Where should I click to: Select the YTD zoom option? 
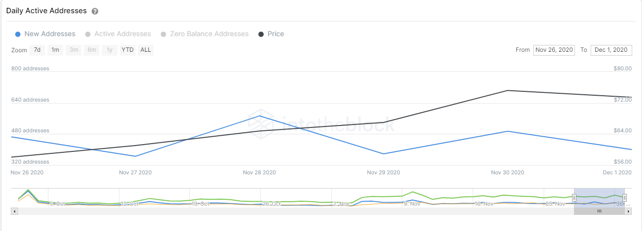[128, 50]
